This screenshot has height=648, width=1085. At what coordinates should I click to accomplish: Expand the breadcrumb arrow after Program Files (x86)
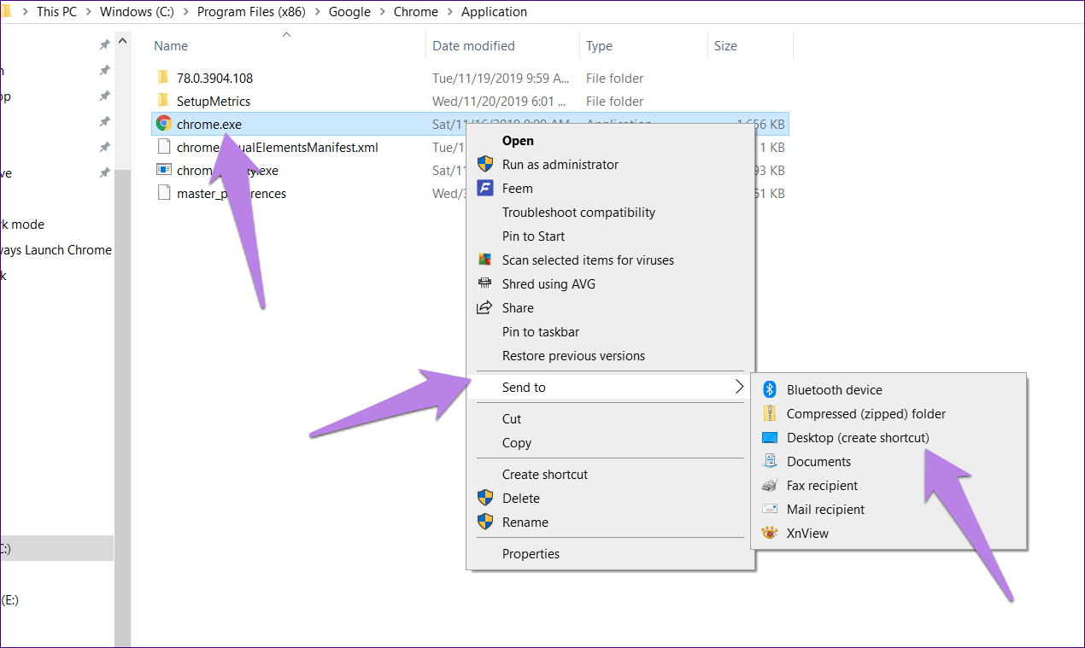click(316, 12)
